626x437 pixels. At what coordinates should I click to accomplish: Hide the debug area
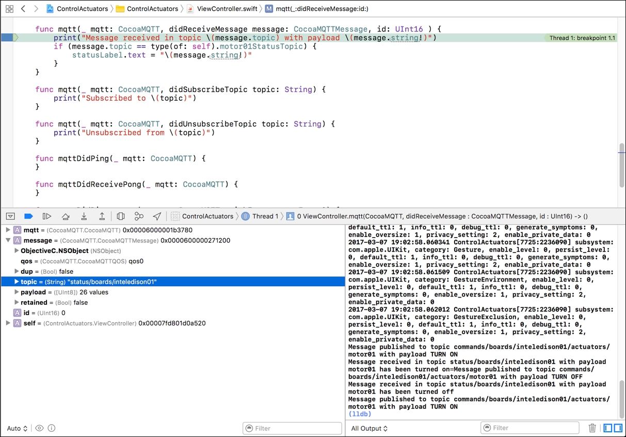pos(10,216)
